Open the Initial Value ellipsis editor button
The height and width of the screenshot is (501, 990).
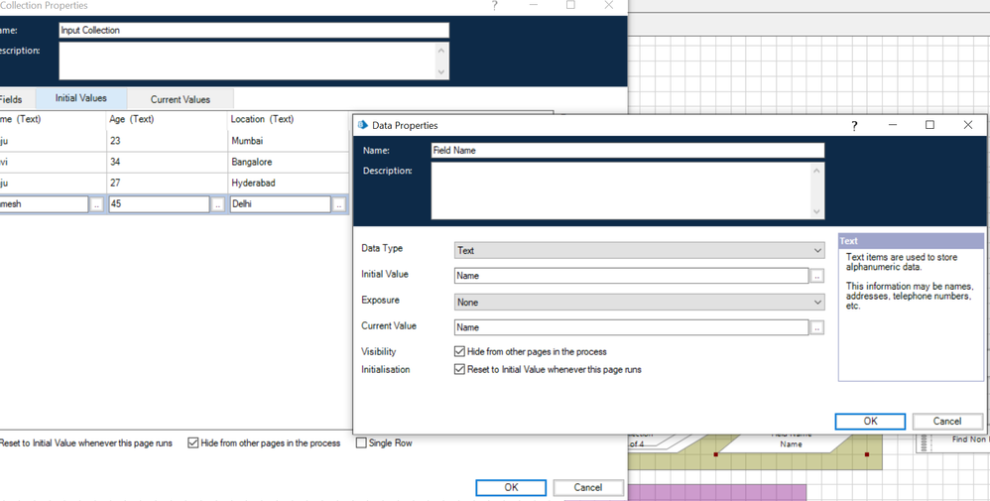tap(817, 276)
